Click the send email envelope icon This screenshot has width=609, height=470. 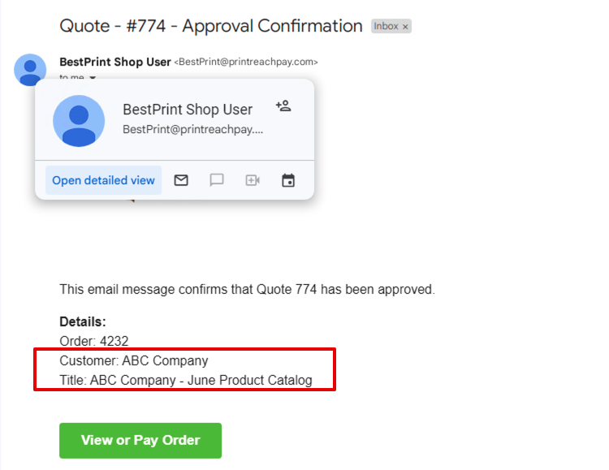tap(181, 180)
